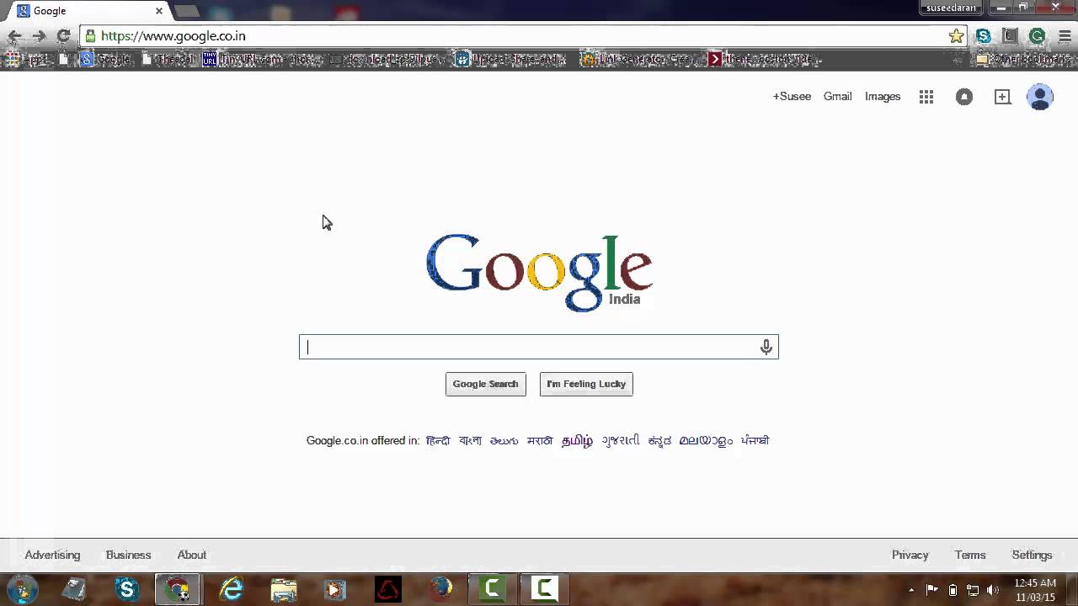The height and width of the screenshot is (606, 1078).
Task: Click the browser Back arrow
Action: [x=14, y=36]
